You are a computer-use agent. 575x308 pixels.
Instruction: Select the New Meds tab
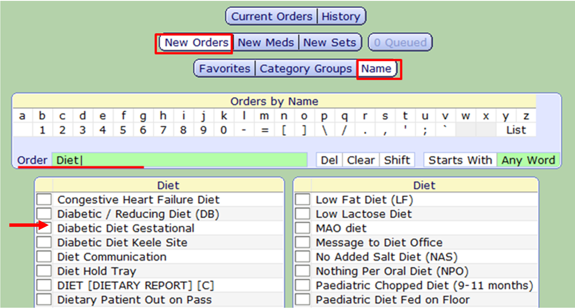(x=266, y=42)
